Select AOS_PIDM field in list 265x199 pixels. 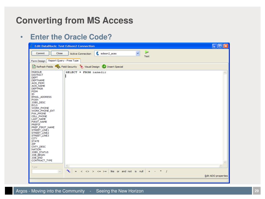click(x=38, y=83)
